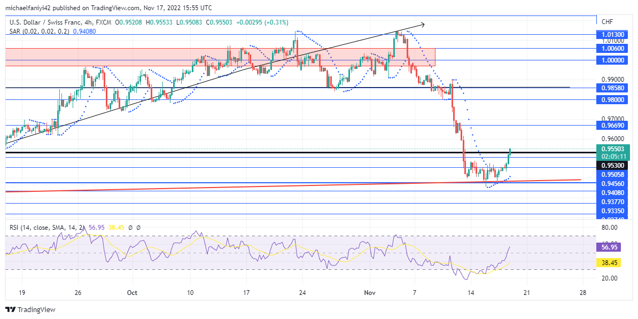Click the 14 date label near November
The width and height of the screenshot is (638, 319).
(x=471, y=293)
